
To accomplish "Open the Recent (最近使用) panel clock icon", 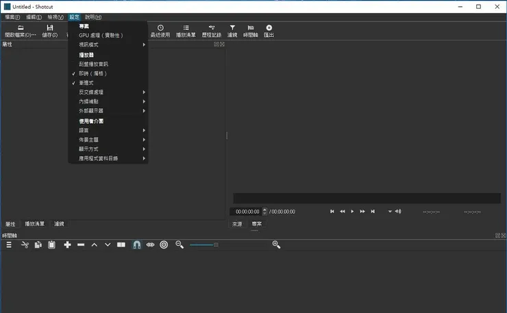I will (x=160, y=31).
